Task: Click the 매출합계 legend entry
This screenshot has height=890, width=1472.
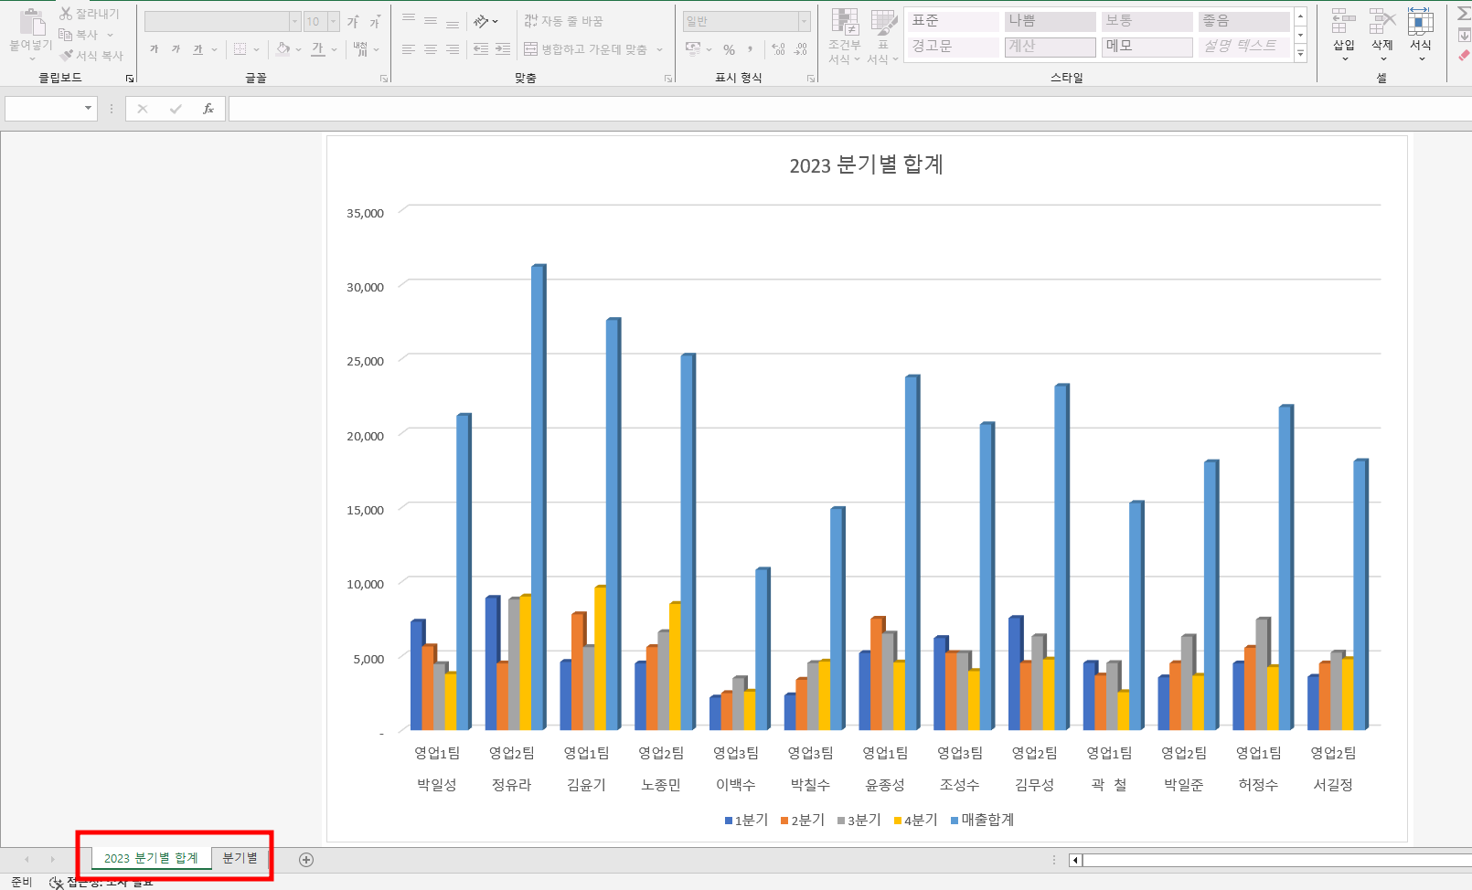Action: [x=983, y=820]
